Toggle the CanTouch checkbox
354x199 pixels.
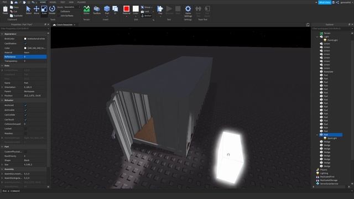pos(25,119)
